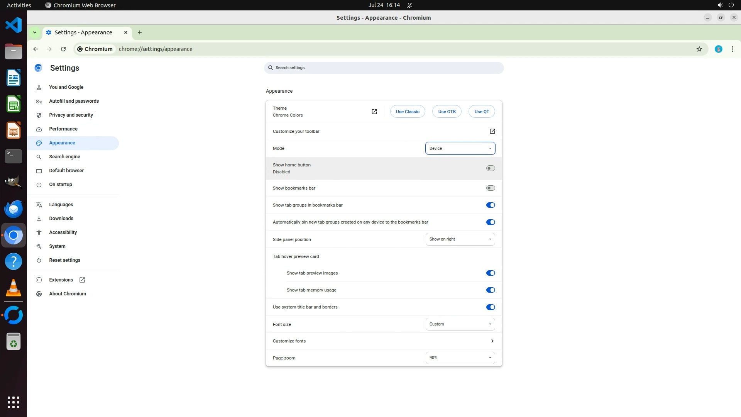Open the Chromium three-dot menu
The image size is (741, 417).
click(732, 49)
